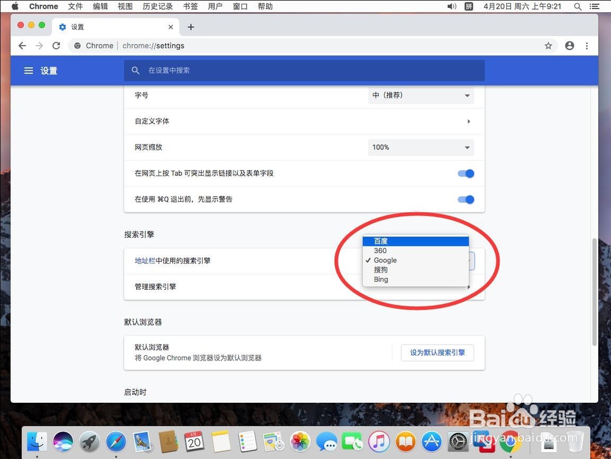This screenshot has height=459, width=611.
Task: Select 搜狗 in the search engine list
Action: pos(415,270)
